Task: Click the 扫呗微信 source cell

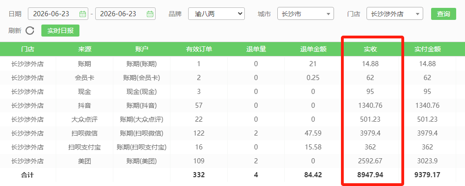Action: (85, 133)
